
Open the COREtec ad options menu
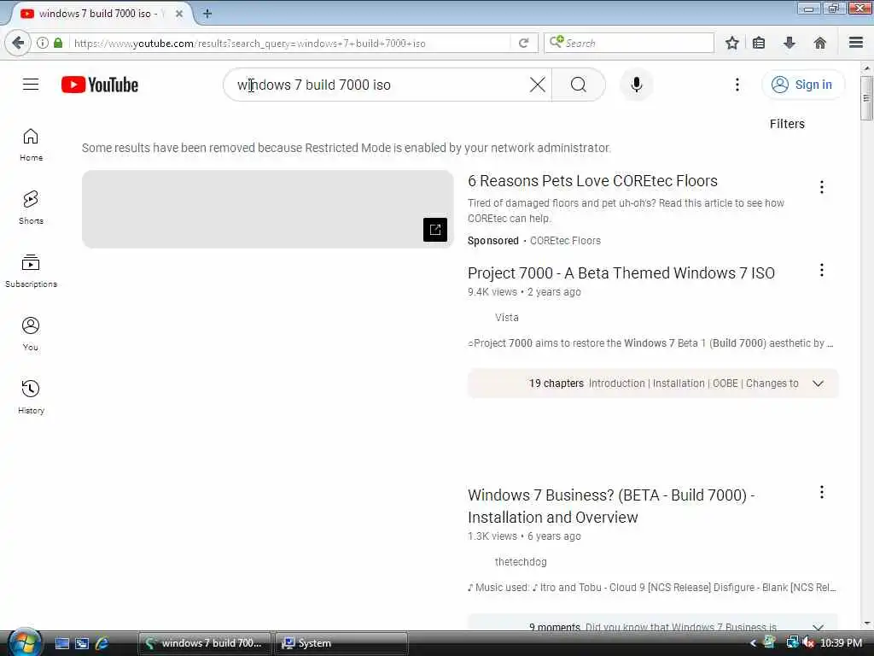tap(821, 187)
